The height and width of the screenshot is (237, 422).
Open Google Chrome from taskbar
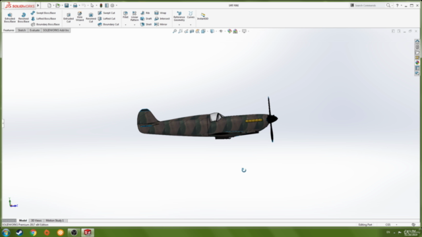pos(33,232)
